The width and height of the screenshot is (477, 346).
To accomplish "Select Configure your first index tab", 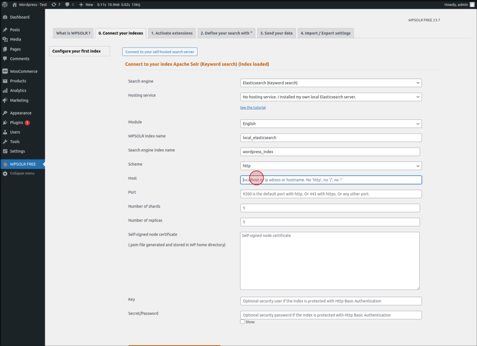I will (79, 51).
